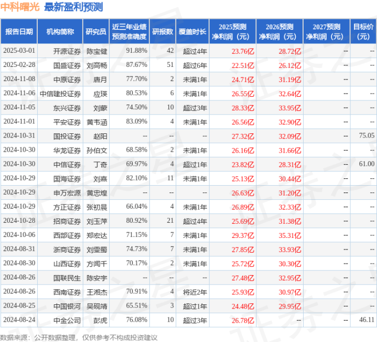Click the 研报数 column header
377x342 pixels.
click(163, 32)
